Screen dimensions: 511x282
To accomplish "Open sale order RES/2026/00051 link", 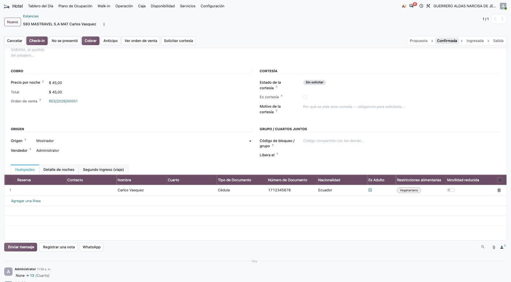I will point(63,101).
